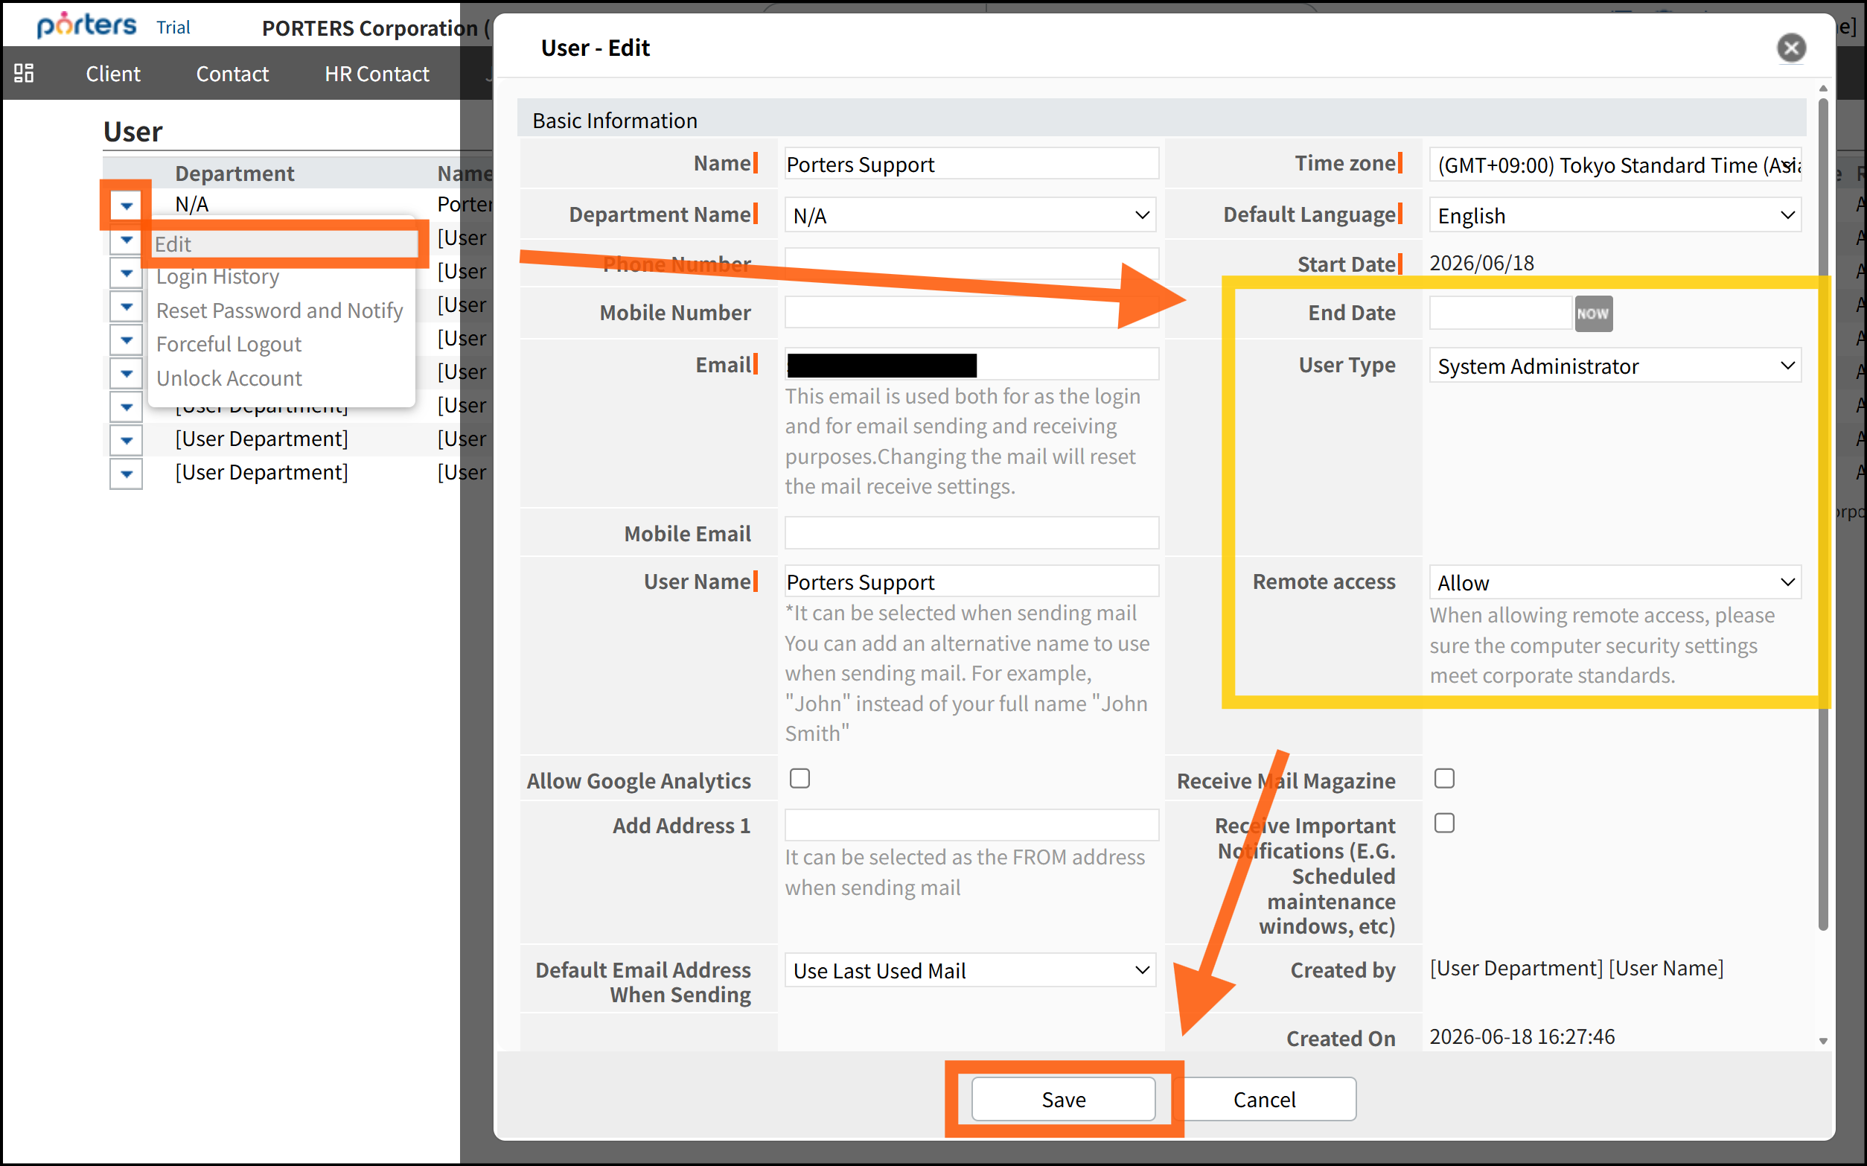The height and width of the screenshot is (1166, 1867).
Task: Open row action arrow for N/A department
Action: 127,206
